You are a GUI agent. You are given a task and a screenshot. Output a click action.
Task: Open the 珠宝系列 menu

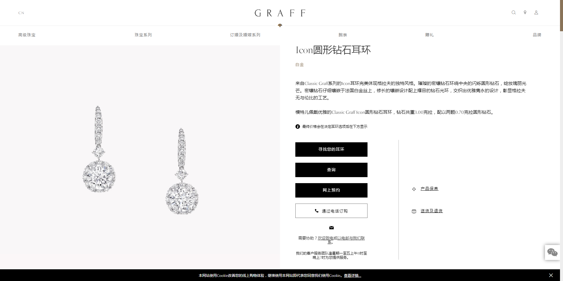tap(143, 35)
